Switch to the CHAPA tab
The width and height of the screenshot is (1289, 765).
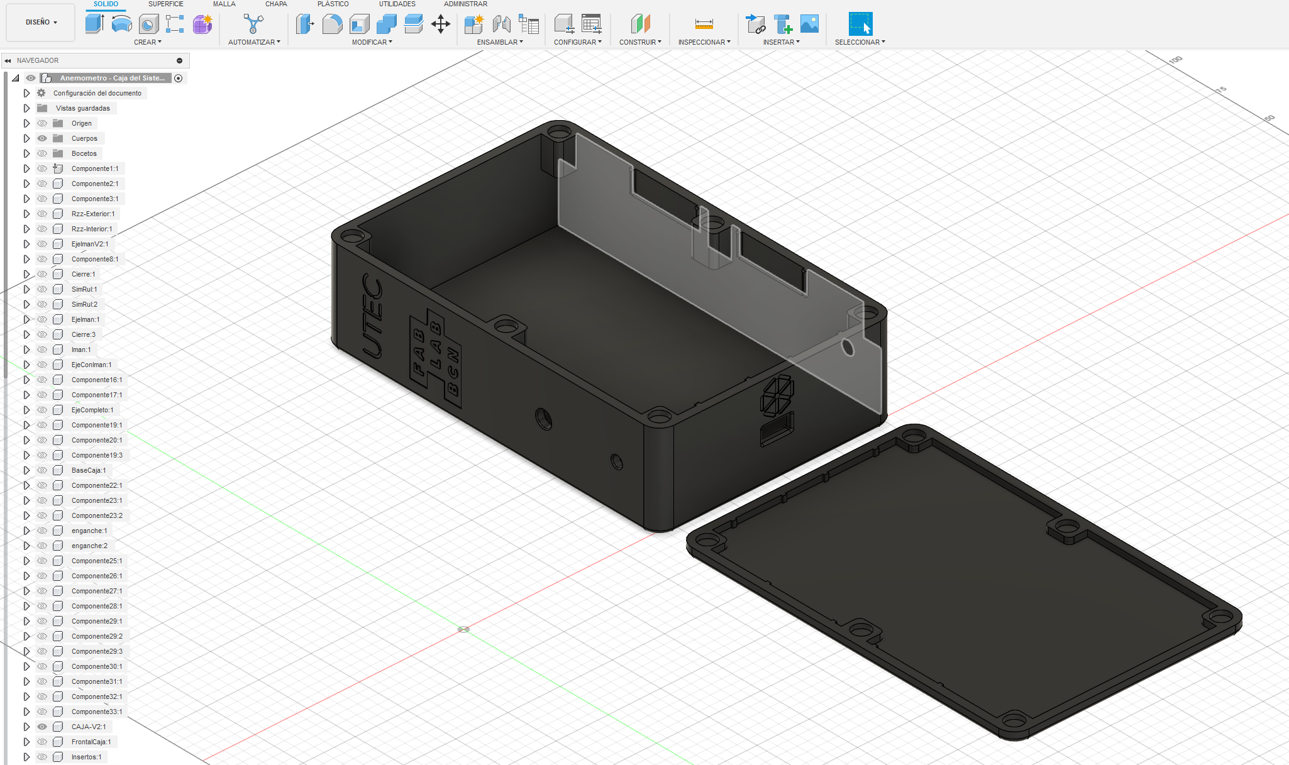click(276, 4)
